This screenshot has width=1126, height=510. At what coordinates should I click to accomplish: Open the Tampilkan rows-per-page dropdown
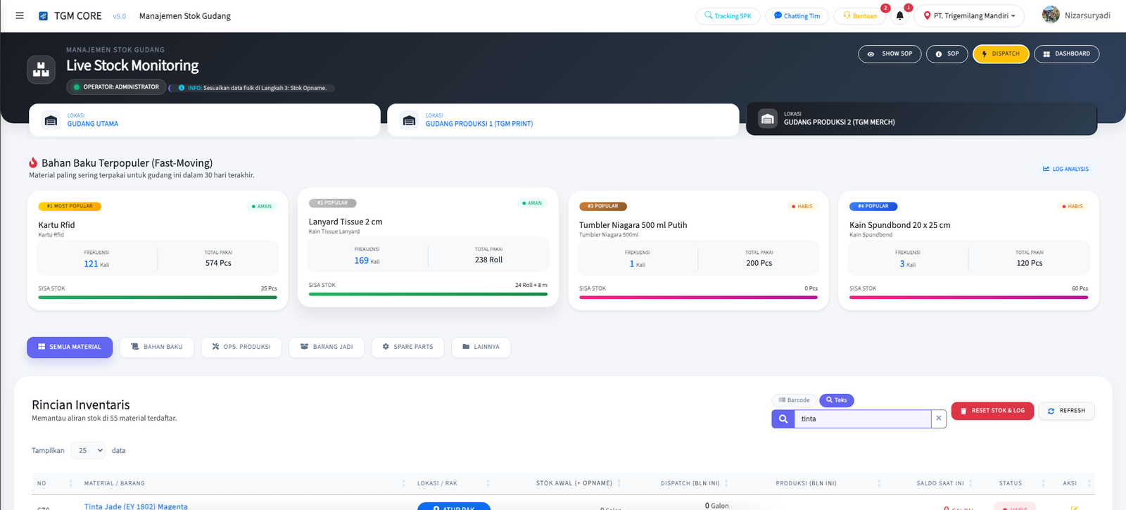tap(88, 450)
